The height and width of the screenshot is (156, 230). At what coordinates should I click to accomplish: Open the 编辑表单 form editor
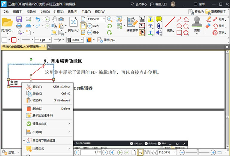pyautogui.click(x=132, y=24)
